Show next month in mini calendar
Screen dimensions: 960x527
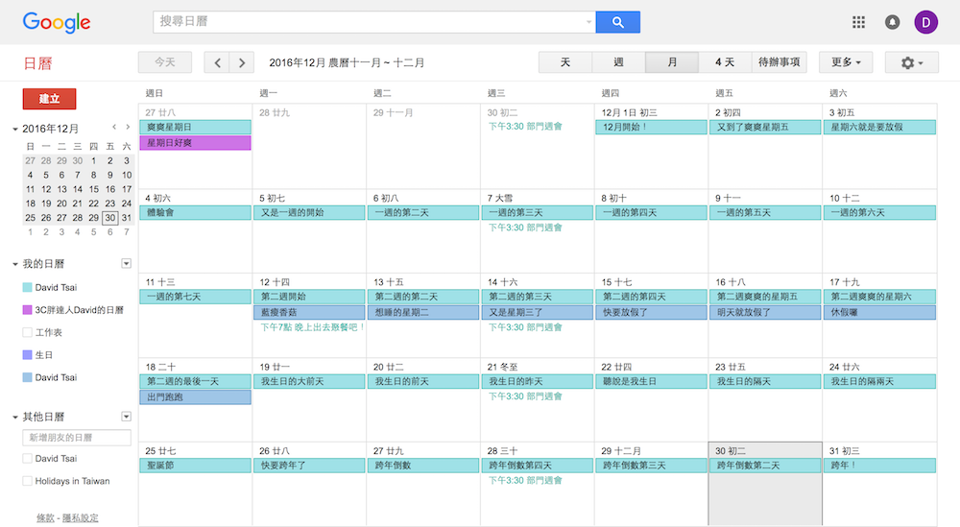(x=128, y=128)
